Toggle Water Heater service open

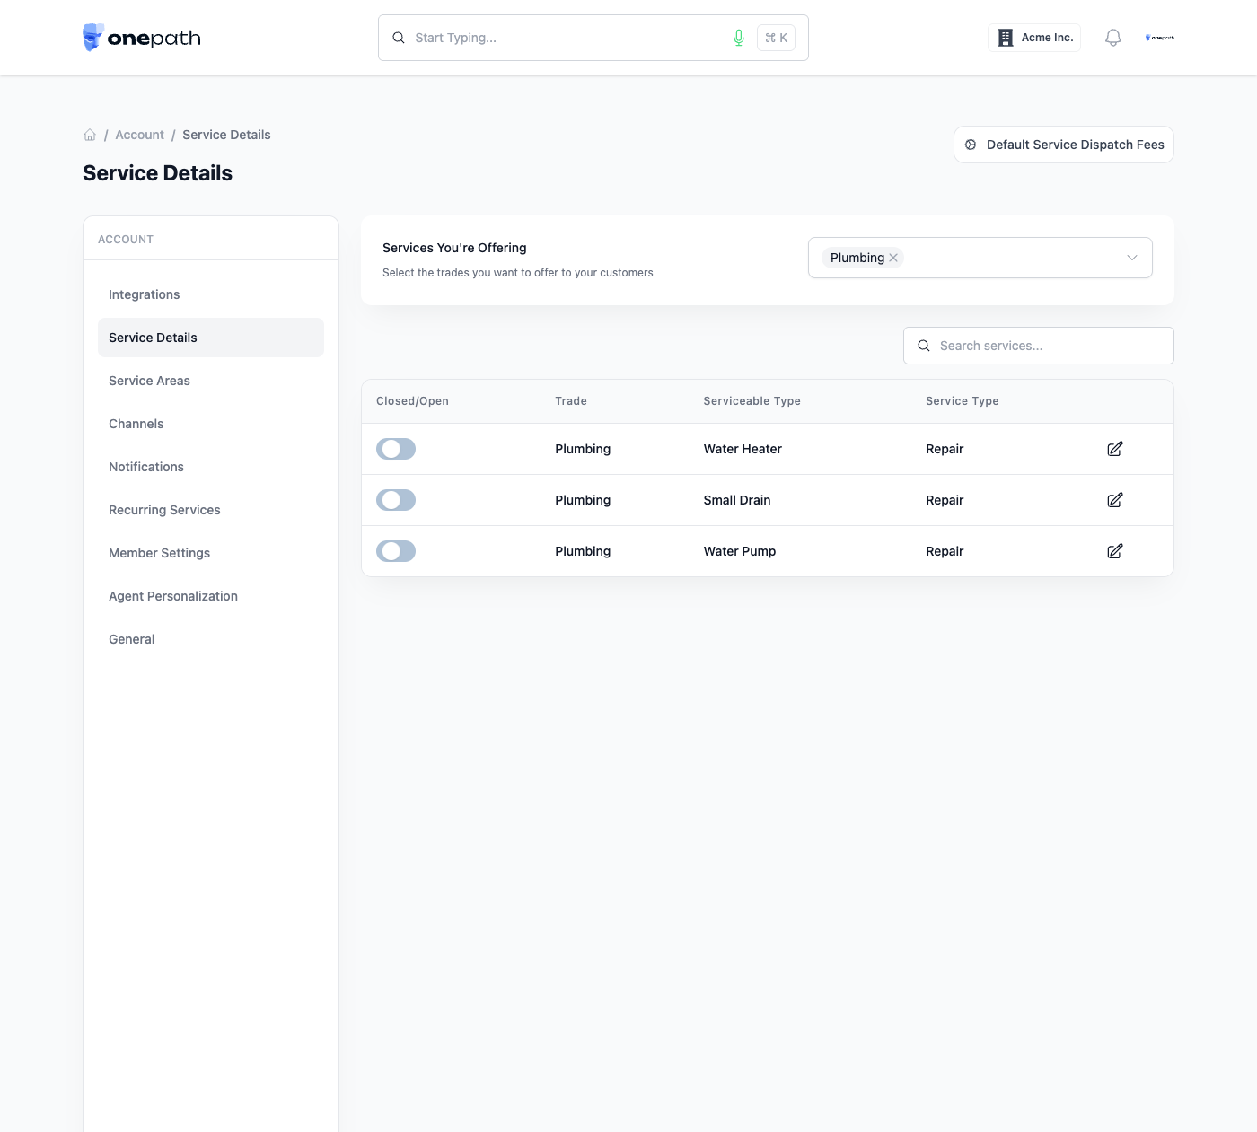pyautogui.click(x=396, y=449)
